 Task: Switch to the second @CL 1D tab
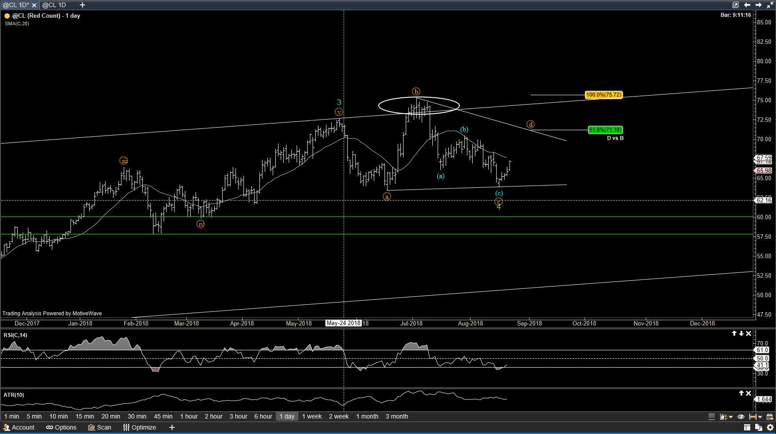[x=54, y=5]
